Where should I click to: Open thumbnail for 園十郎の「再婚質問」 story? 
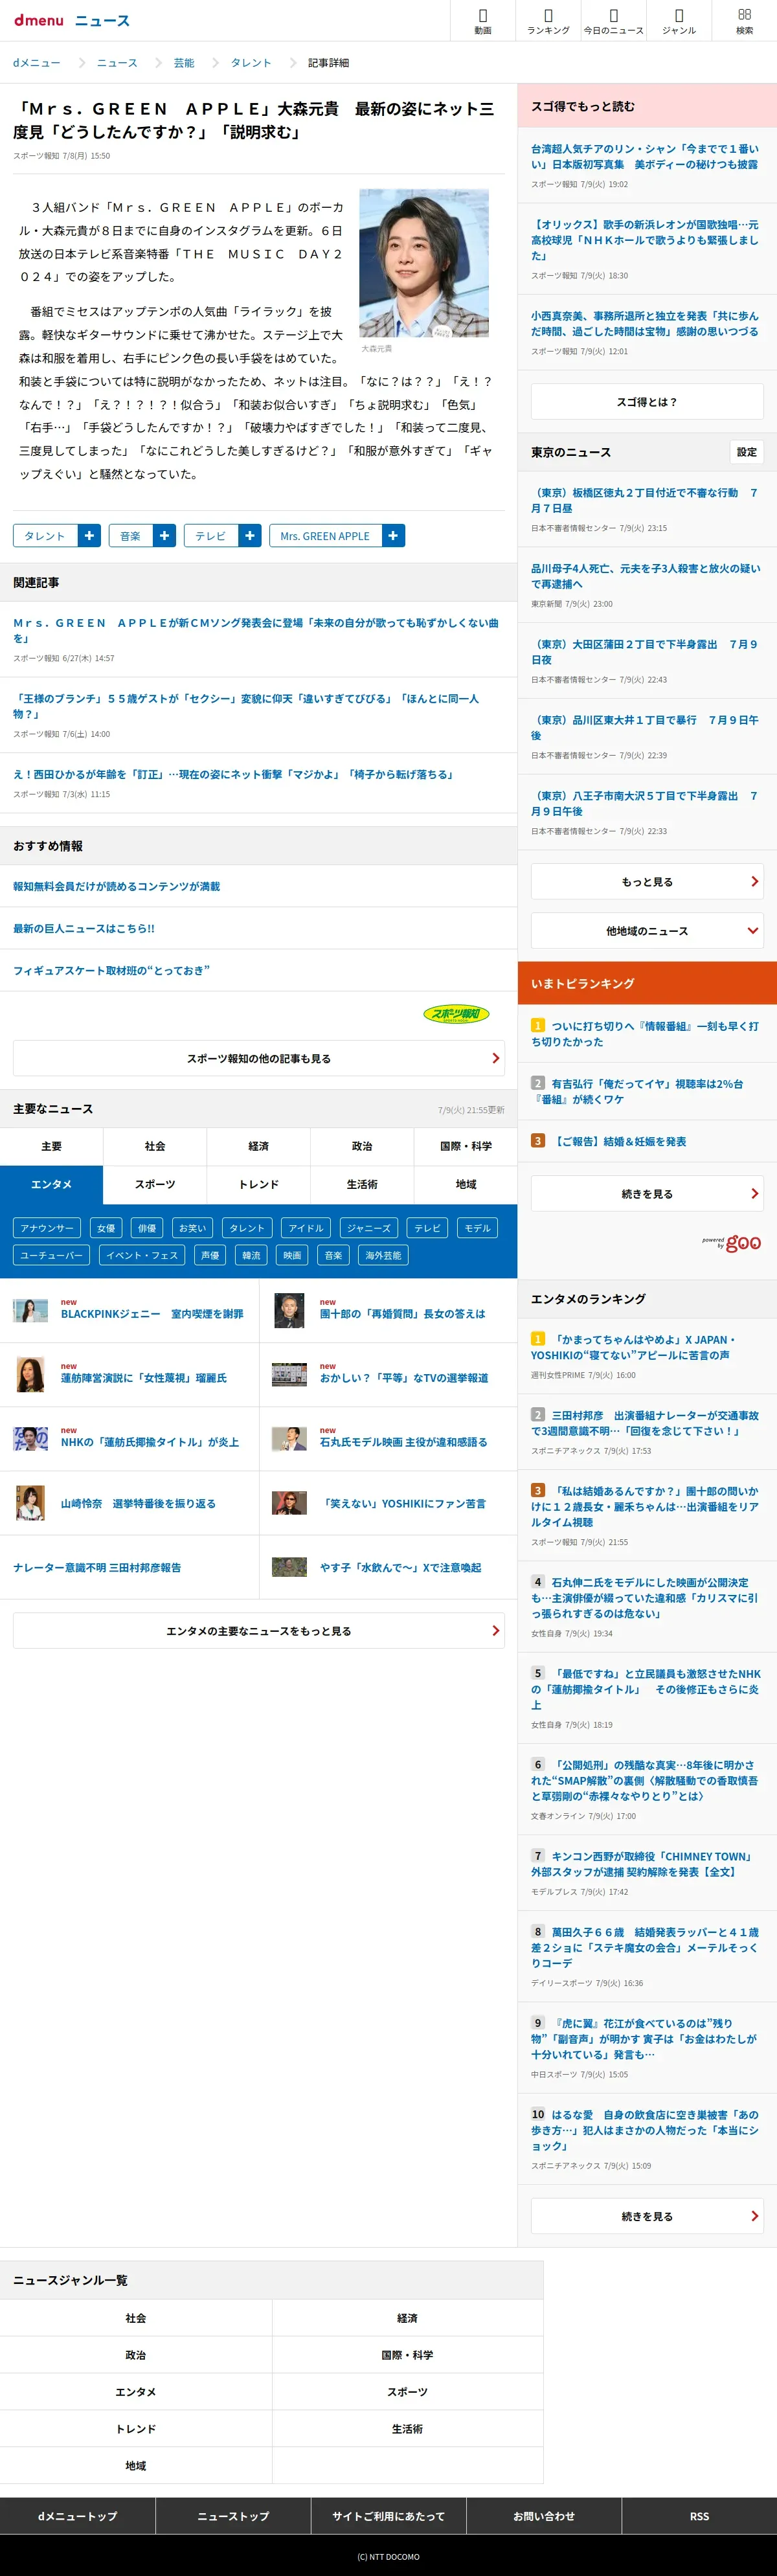[289, 1310]
